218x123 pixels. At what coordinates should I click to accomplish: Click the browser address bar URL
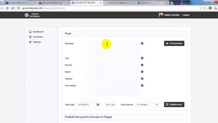43,8
